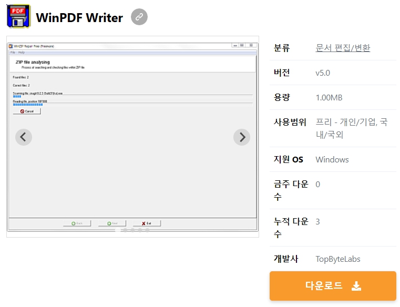Image resolution: width=400 pixels, height=307 pixels.
Task: Click the 1.00MB file size value
Action: pyautogui.click(x=329, y=97)
